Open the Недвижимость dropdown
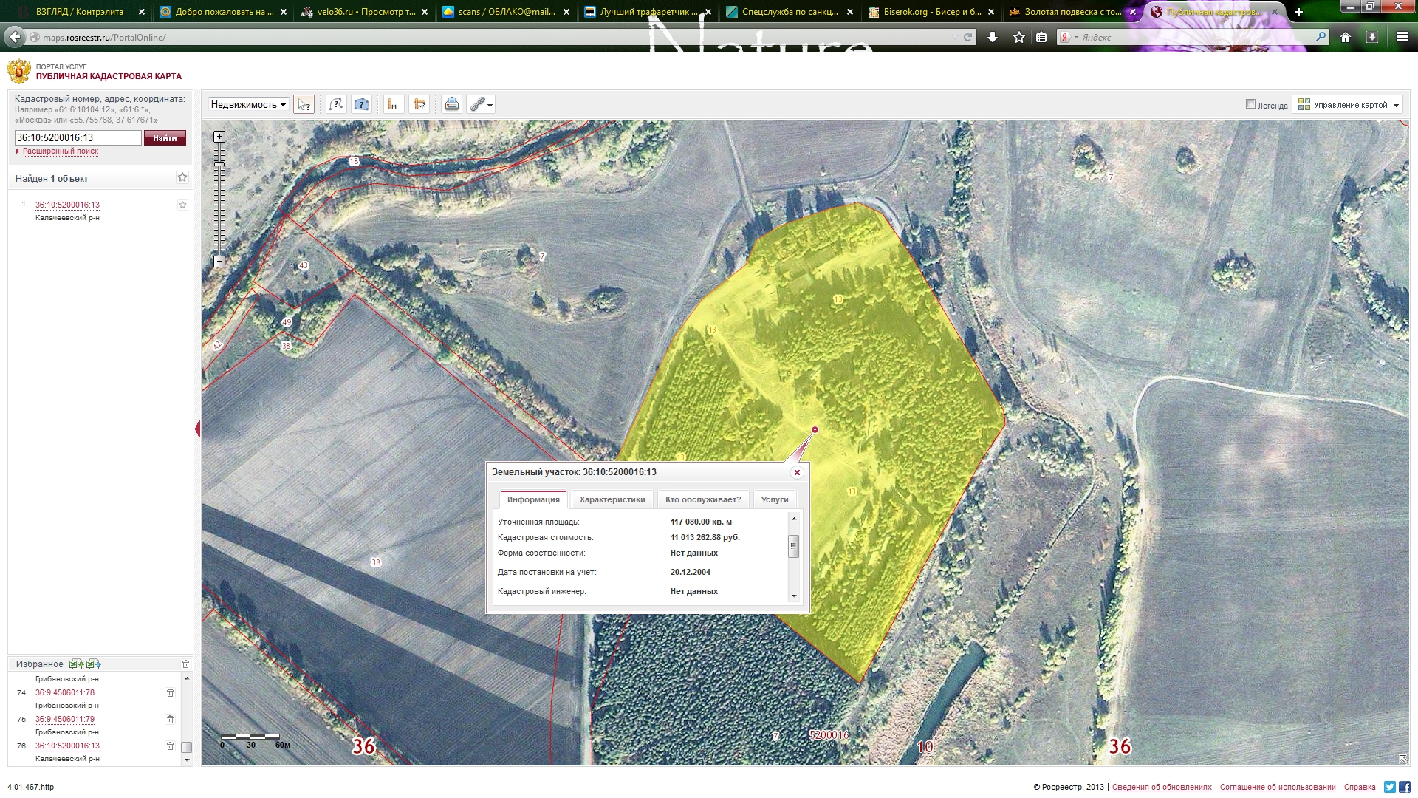Image resolution: width=1418 pixels, height=798 pixels. [248, 104]
